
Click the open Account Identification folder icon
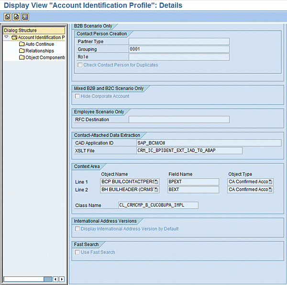click(x=14, y=37)
